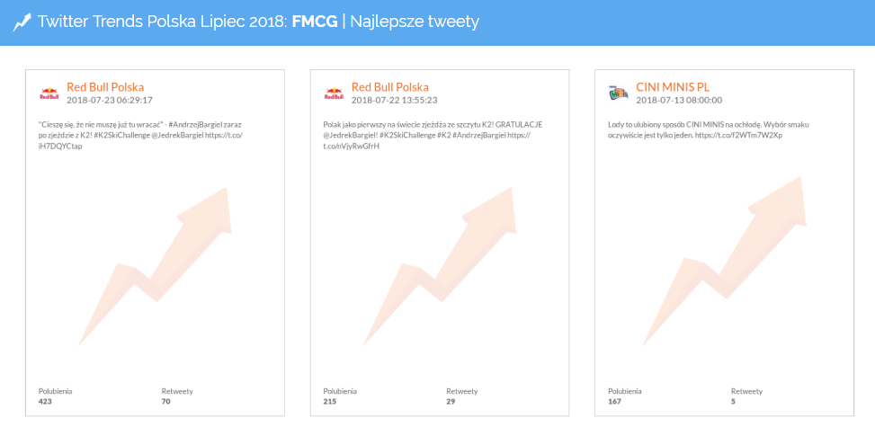875x427 pixels.
Task: Click the trend chart icon in the header
Action: (22, 22)
